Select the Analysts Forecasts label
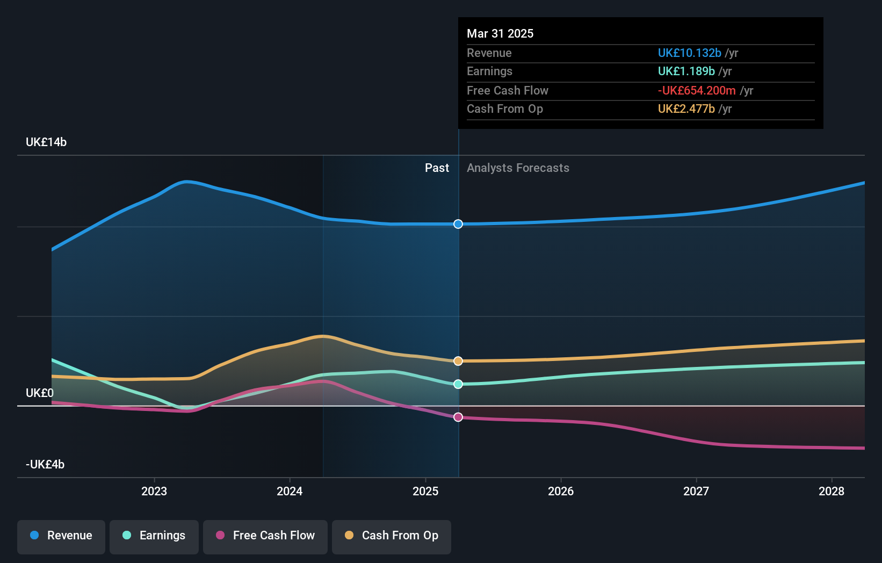This screenshot has width=882, height=563. pos(517,168)
